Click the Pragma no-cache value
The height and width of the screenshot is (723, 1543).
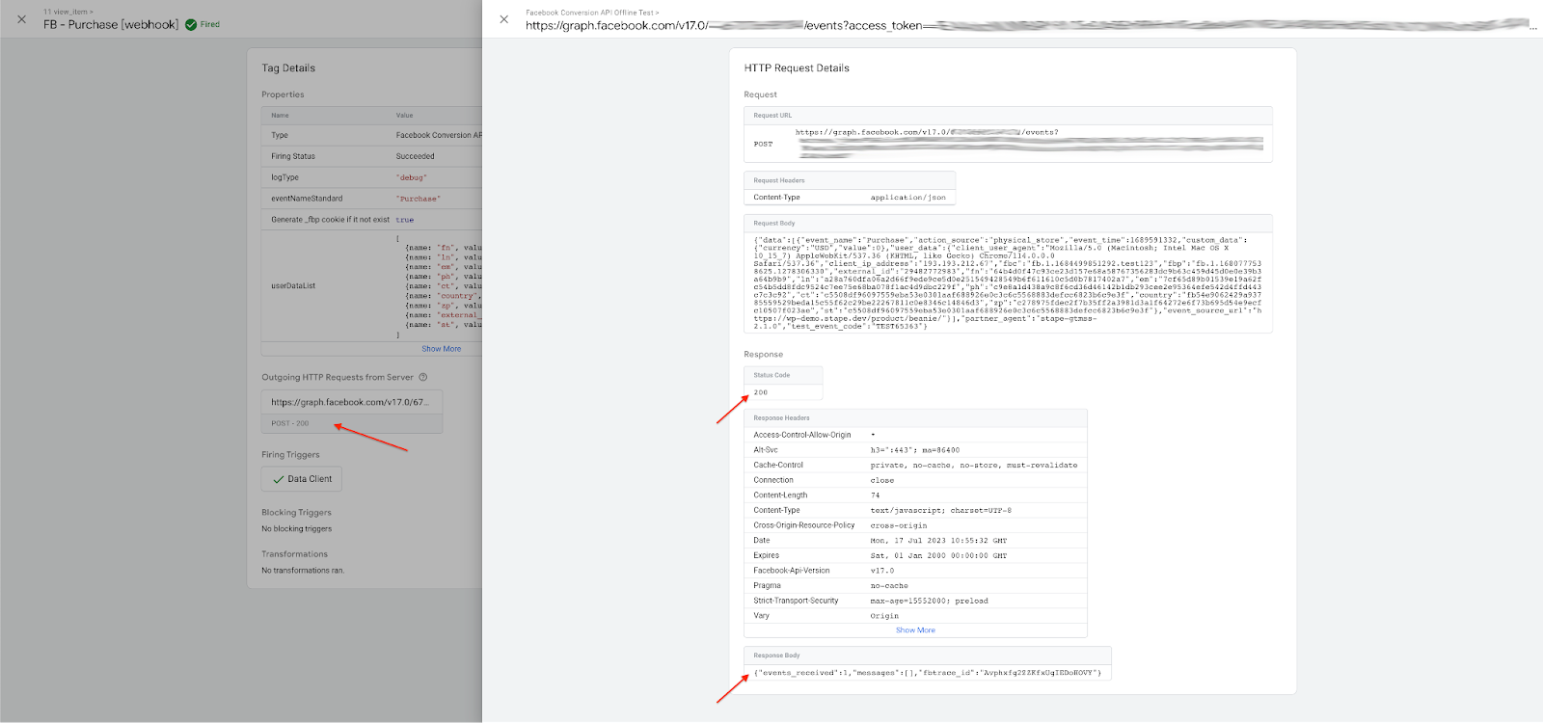click(x=889, y=586)
